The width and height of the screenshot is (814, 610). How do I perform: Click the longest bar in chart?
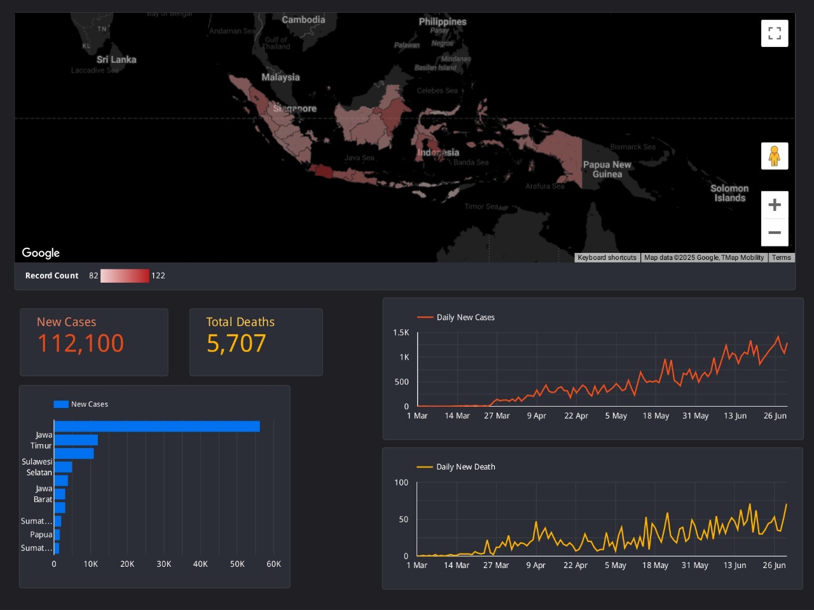pos(156,426)
